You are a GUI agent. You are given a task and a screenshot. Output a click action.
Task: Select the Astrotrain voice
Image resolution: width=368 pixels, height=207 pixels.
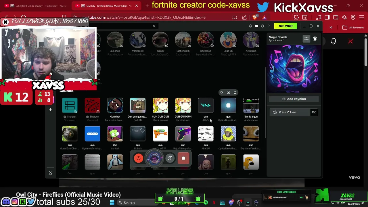251,40
